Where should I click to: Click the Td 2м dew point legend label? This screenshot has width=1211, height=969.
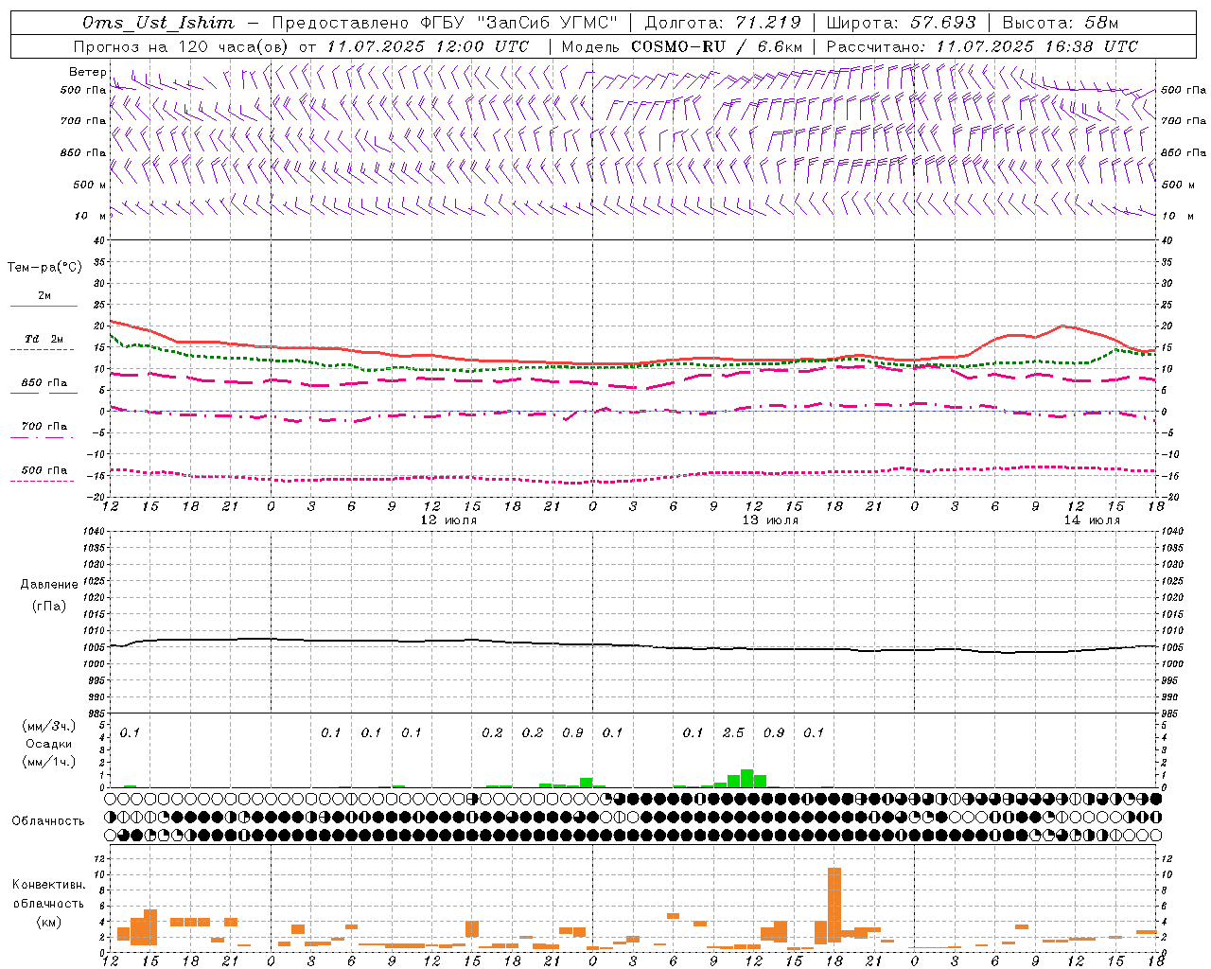[44, 339]
